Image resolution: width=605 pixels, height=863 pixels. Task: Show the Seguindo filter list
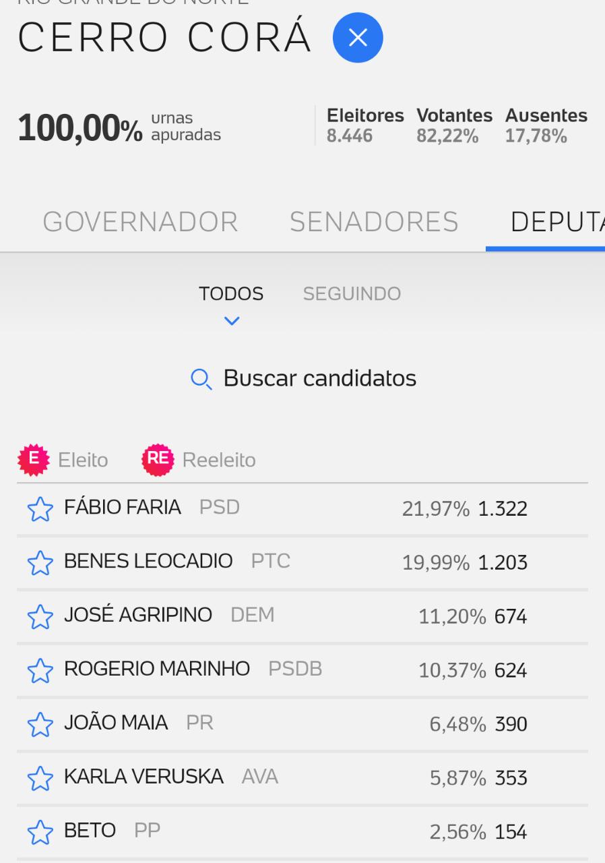352,294
